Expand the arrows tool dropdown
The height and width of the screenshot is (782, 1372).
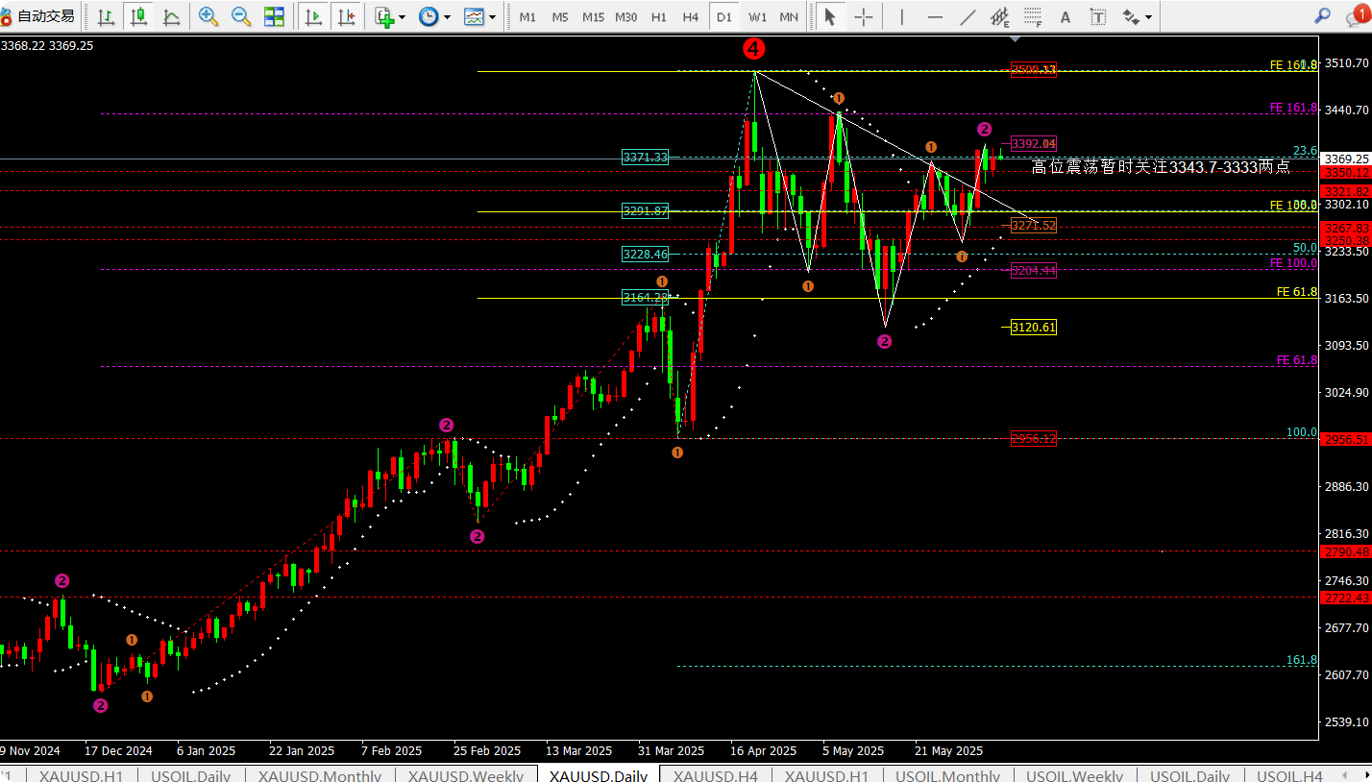coord(1148,16)
